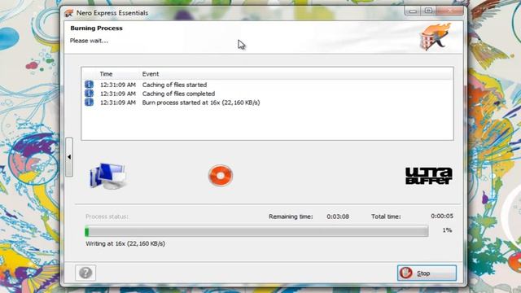Stop the burning process

pos(427,273)
